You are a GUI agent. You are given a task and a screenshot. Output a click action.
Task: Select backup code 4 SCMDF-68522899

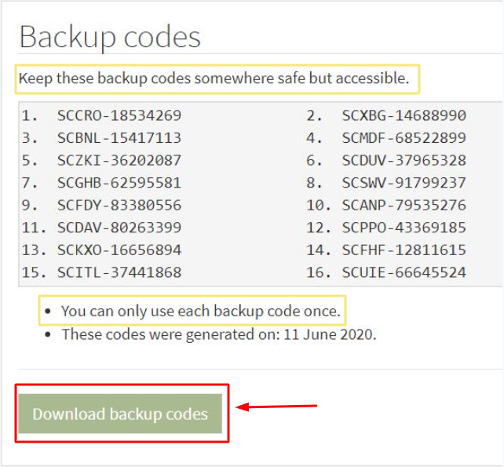404,138
